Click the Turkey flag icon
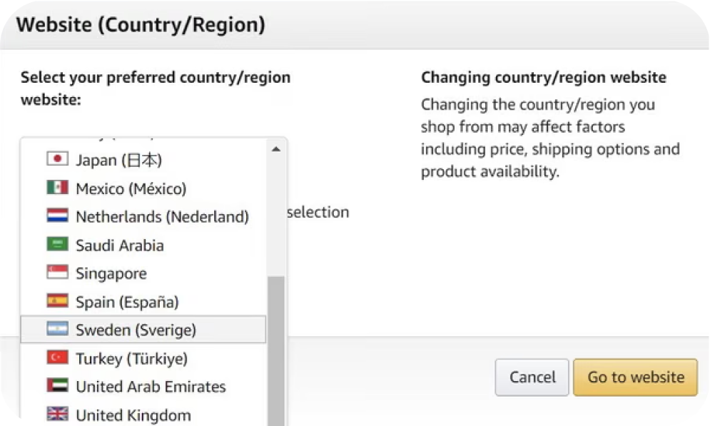710x426 pixels. (x=57, y=357)
